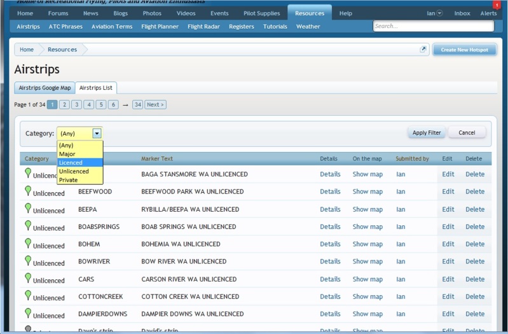Click the green marker icon in CARS row
Screen dimensions: 508x334
(28, 278)
